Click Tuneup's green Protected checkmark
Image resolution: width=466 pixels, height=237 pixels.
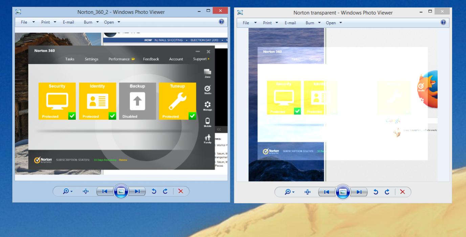click(x=193, y=116)
